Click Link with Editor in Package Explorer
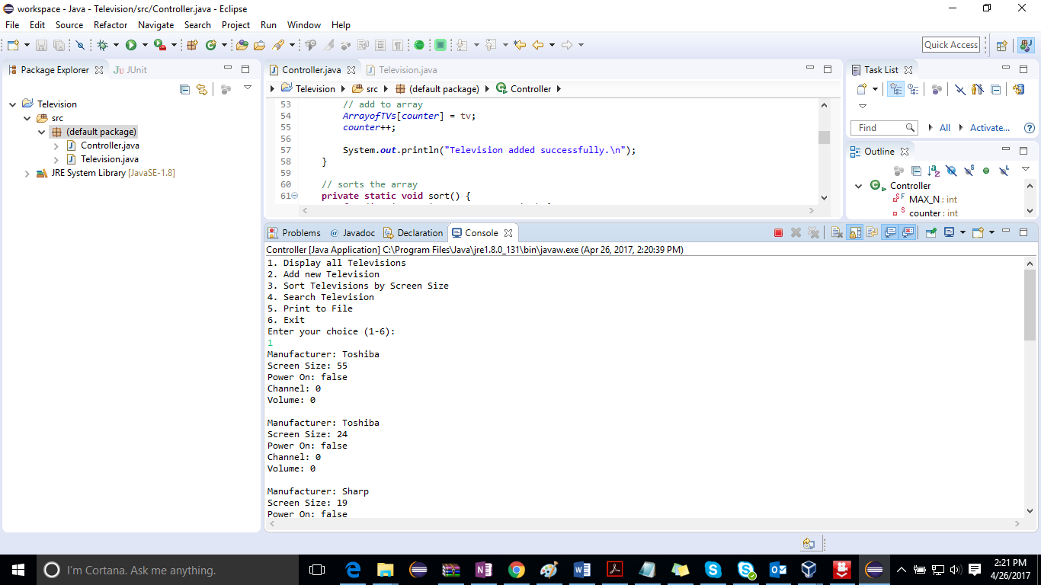 pyautogui.click(x=201, y=89)
